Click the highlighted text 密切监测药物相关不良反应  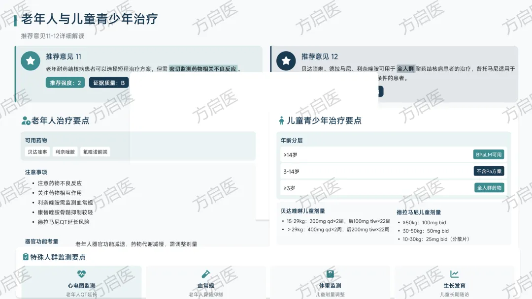coord(203,69)
